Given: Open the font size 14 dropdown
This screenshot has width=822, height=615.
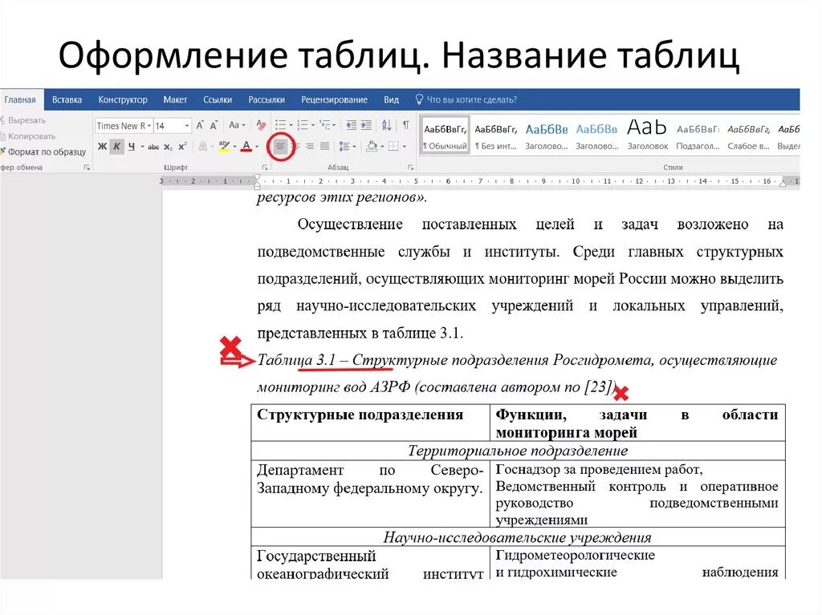Looking at the screenshot, I should click(186, 126).
